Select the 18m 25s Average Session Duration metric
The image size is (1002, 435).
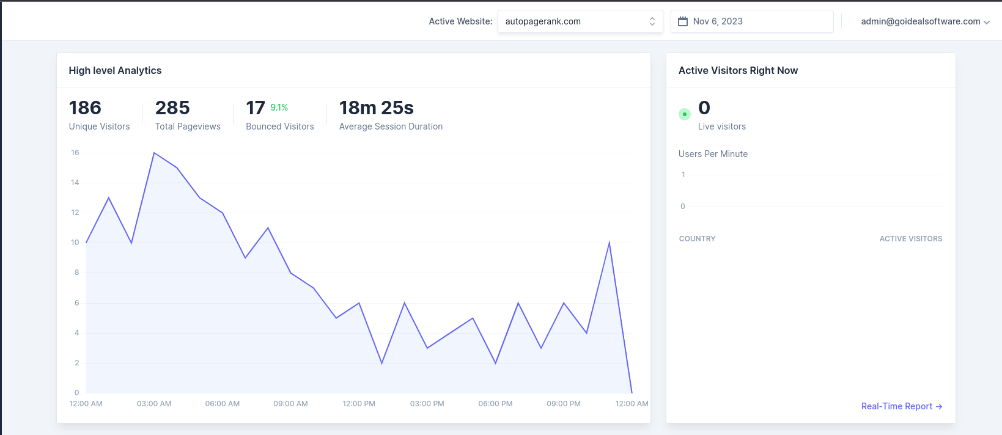click(391, 115)
